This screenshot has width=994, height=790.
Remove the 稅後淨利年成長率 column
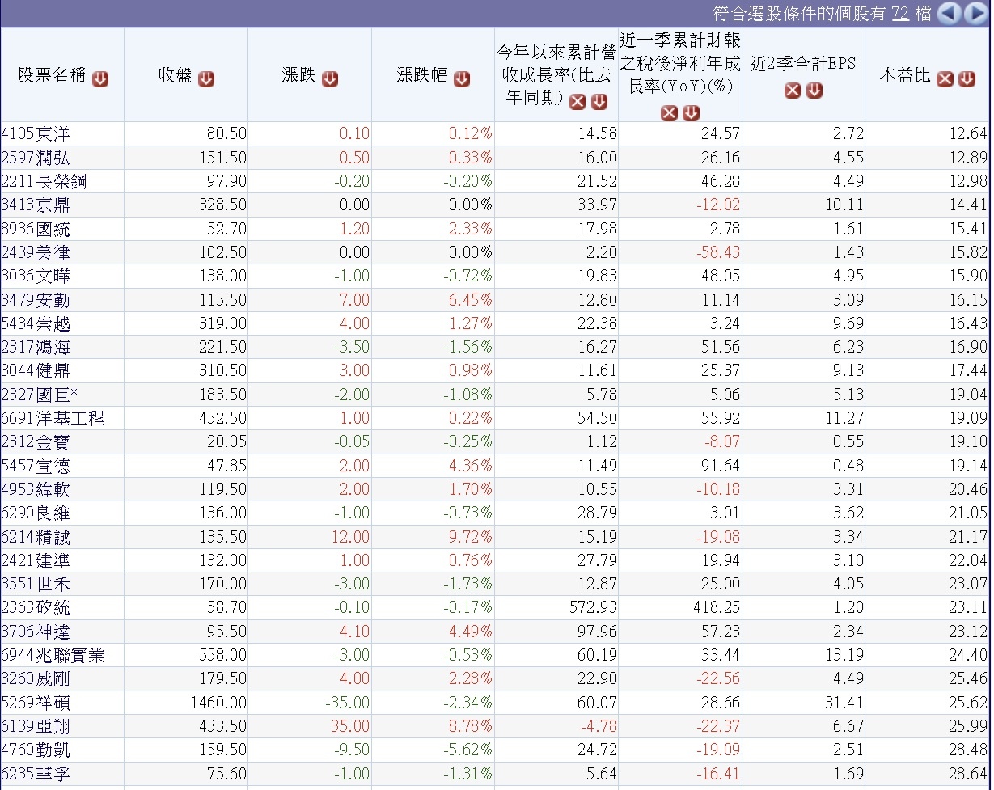pos(669,112)
